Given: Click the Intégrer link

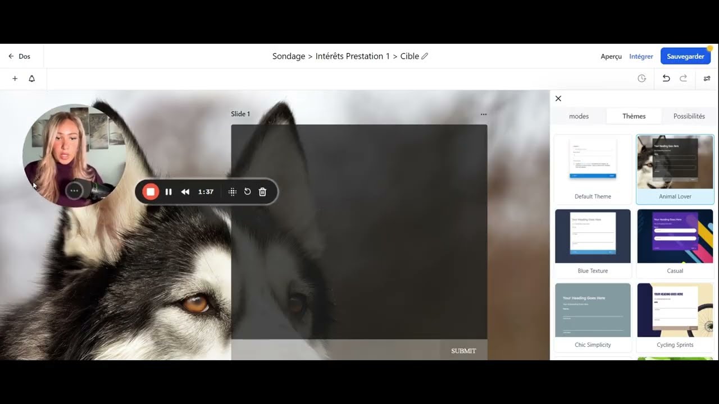Looking at the screenshot, I should (x=641, y=56).
